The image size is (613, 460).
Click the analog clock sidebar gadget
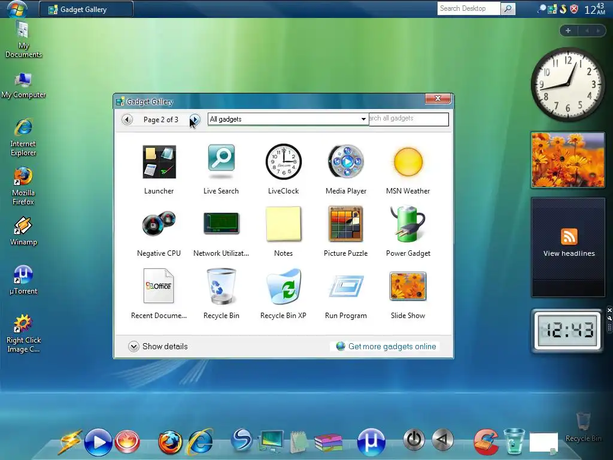(x=568, y=85)
